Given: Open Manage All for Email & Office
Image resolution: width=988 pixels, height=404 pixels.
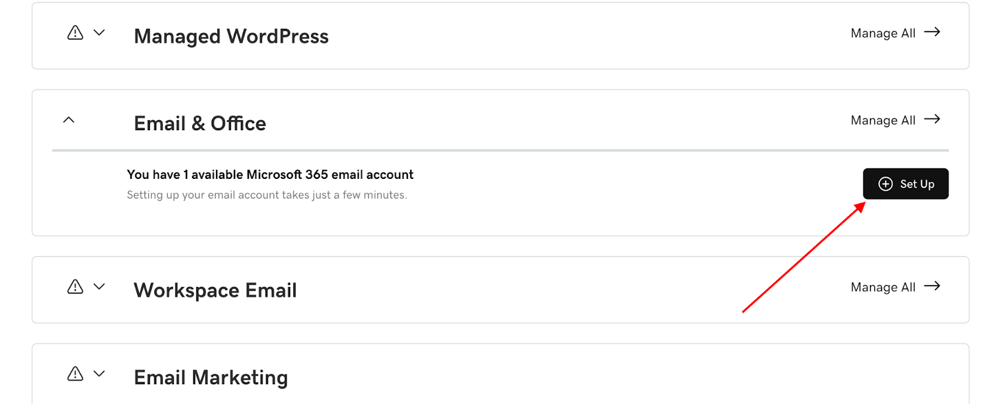Looking at the screenshot, I should click(883, 120).
